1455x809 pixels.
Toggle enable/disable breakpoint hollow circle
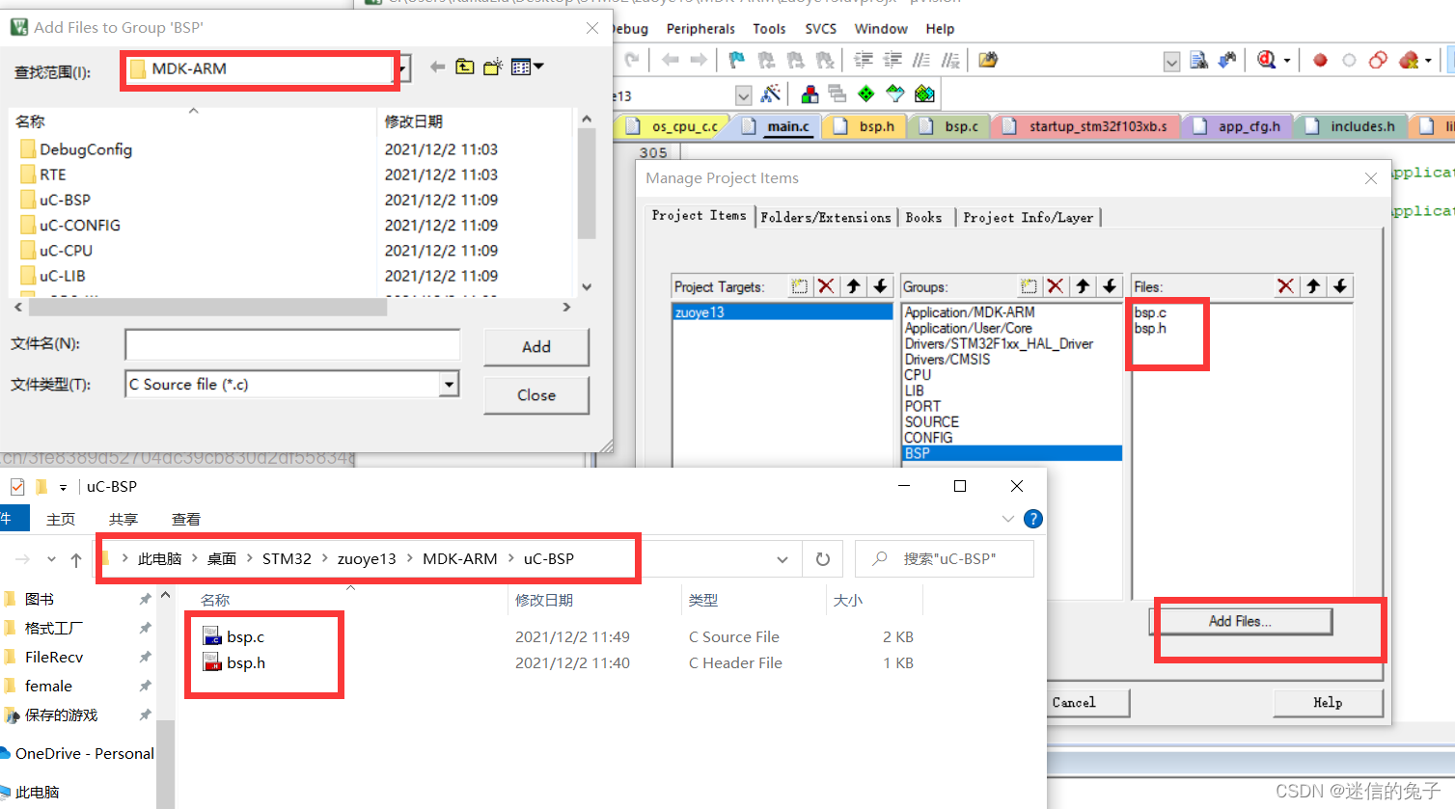(1349, 60)
